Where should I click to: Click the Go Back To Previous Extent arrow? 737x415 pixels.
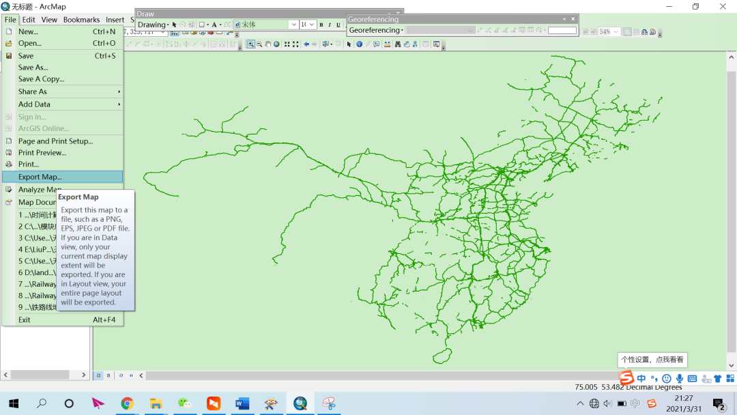tap(306, 44)
